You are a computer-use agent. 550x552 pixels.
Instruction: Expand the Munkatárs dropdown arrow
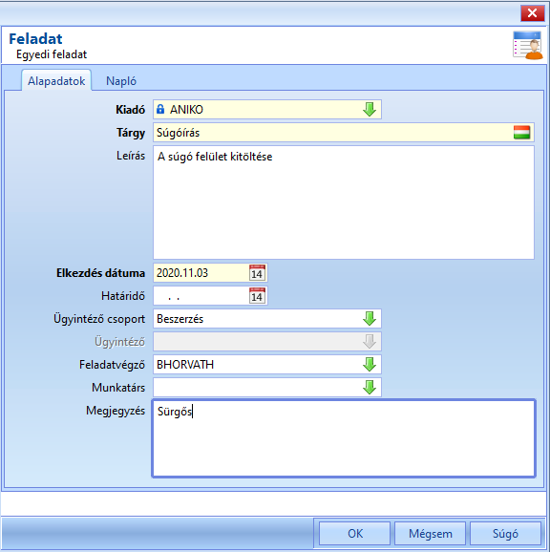370,387
